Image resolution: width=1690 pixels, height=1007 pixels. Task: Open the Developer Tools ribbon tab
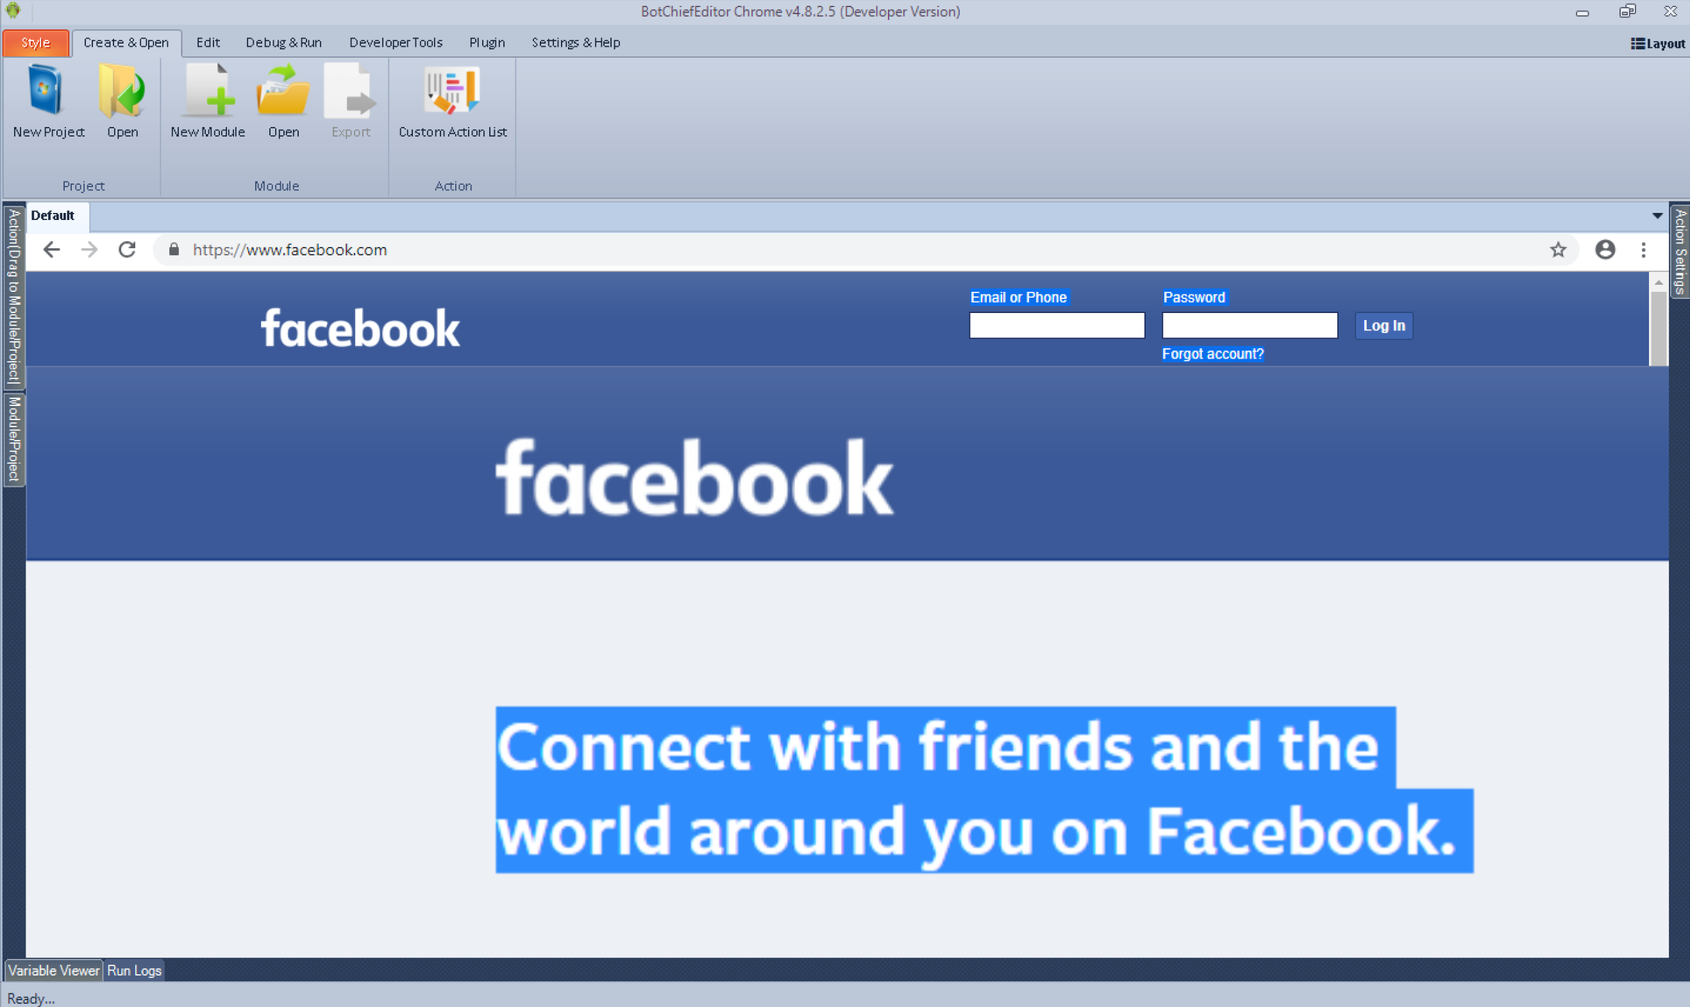(396, 43)
